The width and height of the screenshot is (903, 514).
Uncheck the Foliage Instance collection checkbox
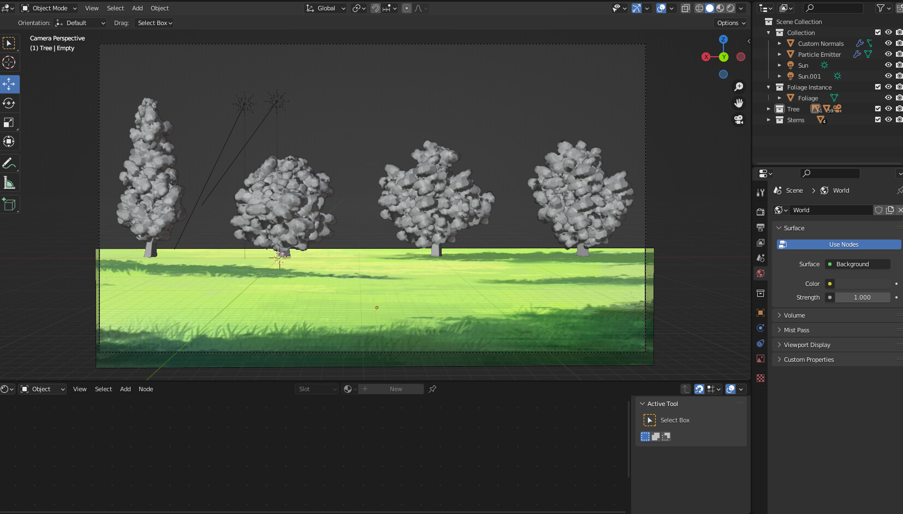(x=877, y=86)
